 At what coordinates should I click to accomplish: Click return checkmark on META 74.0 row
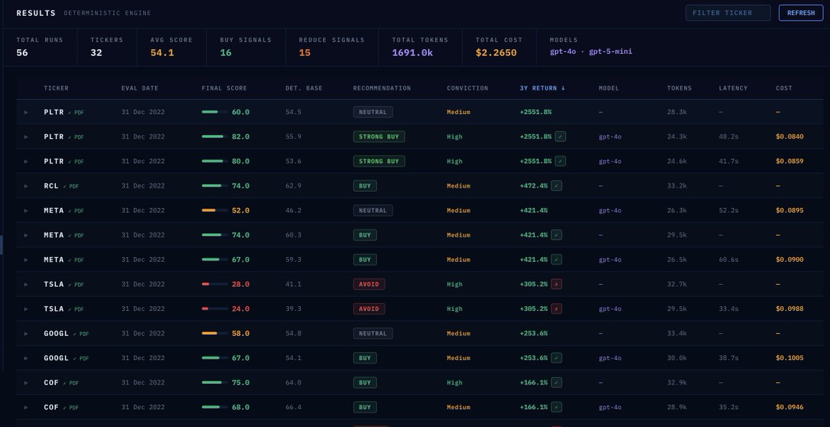coord(557,235)
